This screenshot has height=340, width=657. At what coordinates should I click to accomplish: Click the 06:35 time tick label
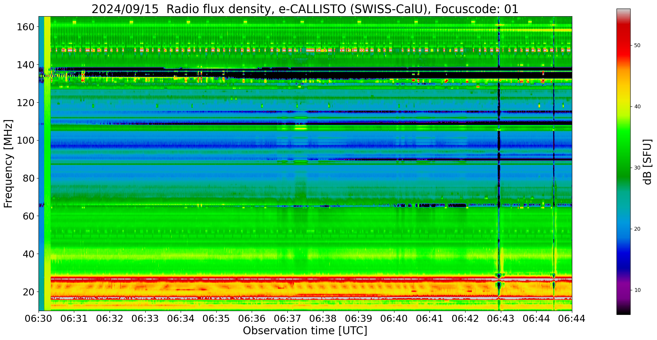tap(217, 318)
